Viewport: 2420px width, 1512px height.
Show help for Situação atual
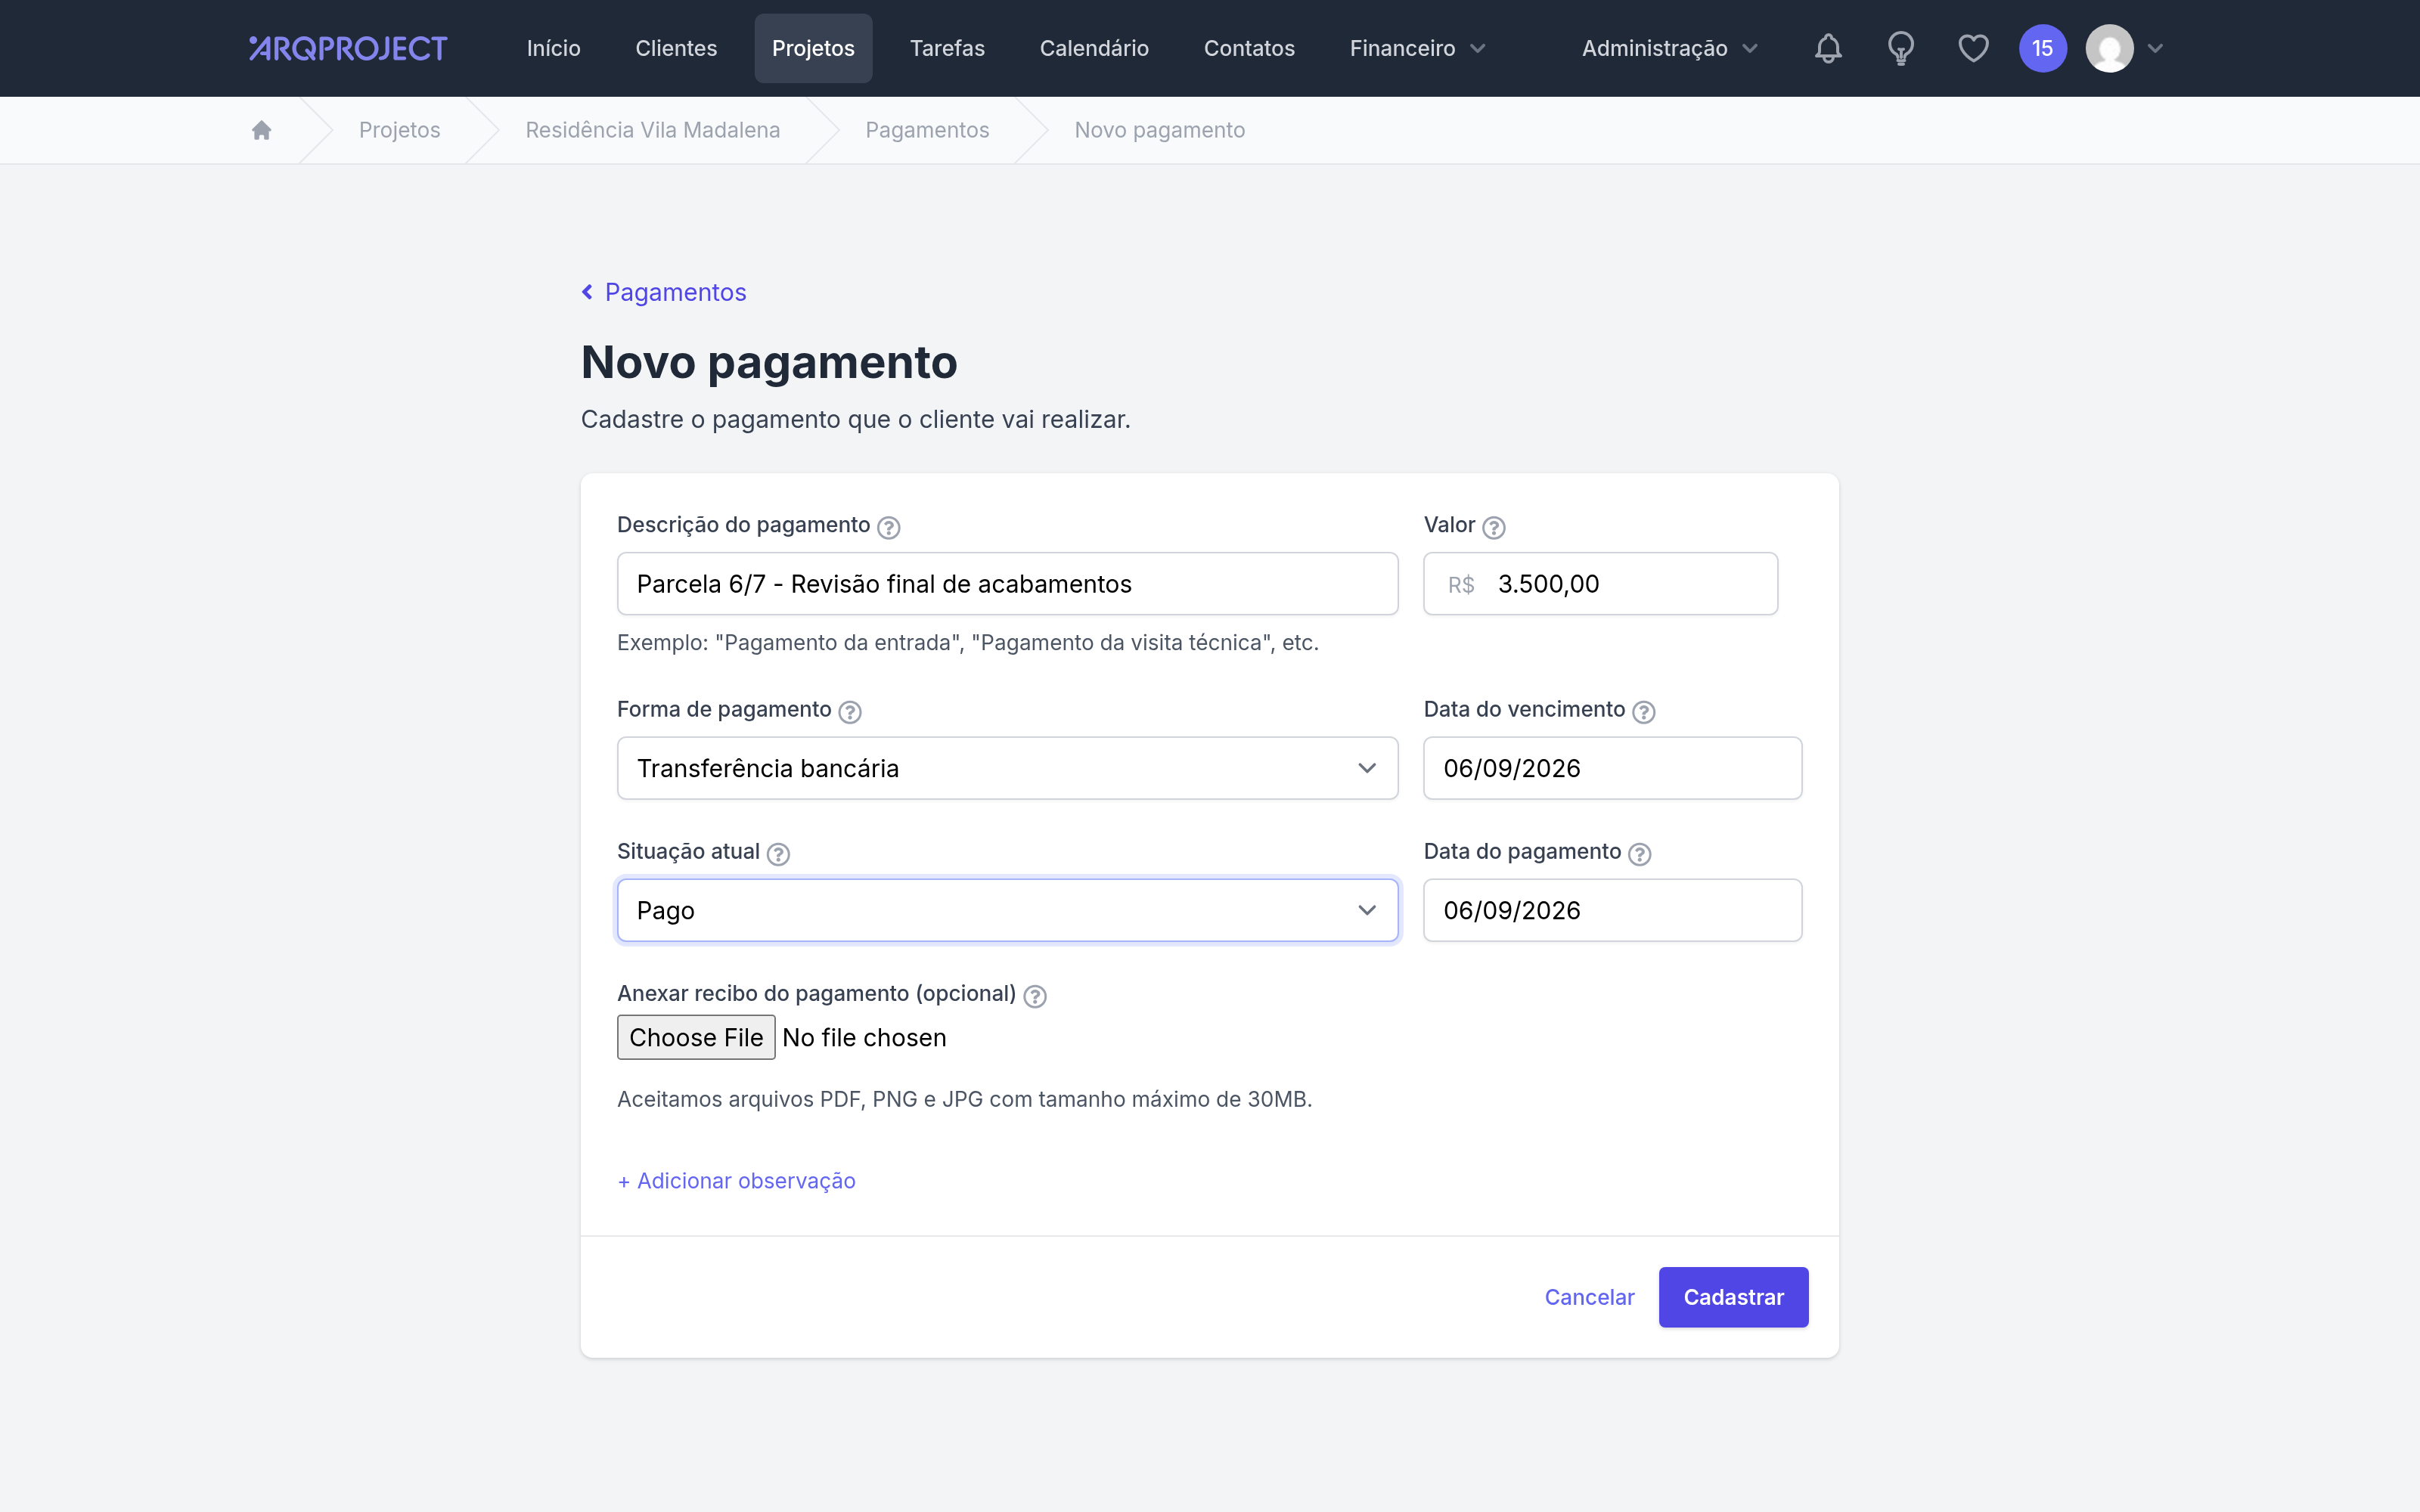(778, 854)
